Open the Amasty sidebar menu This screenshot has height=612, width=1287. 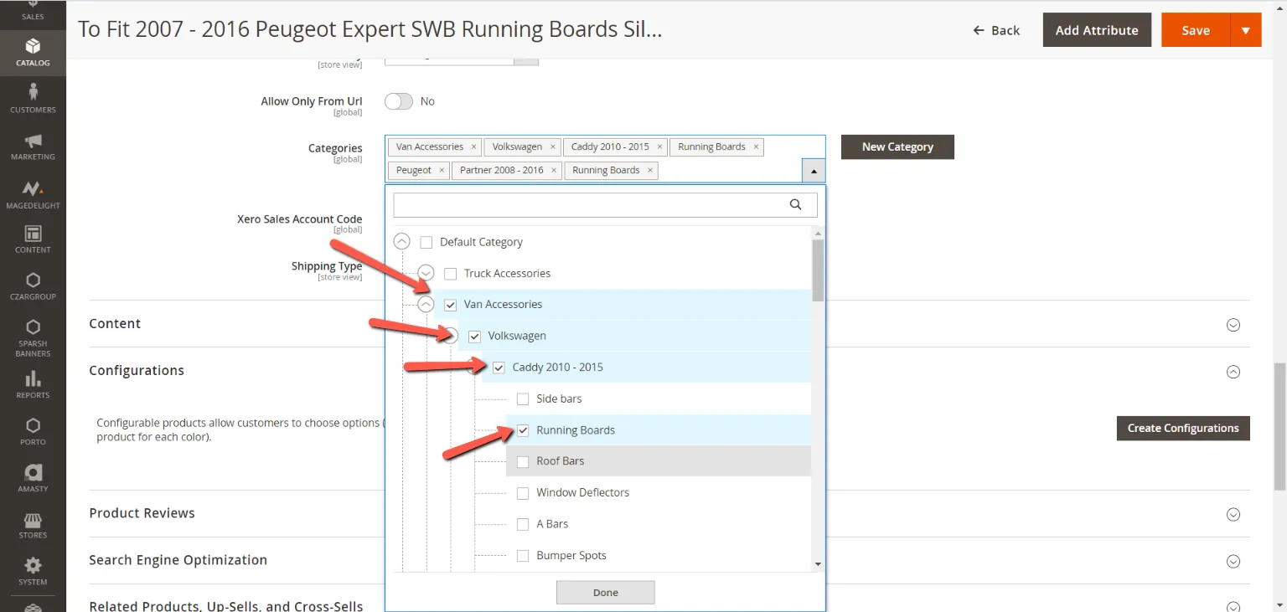pos(33,478)
